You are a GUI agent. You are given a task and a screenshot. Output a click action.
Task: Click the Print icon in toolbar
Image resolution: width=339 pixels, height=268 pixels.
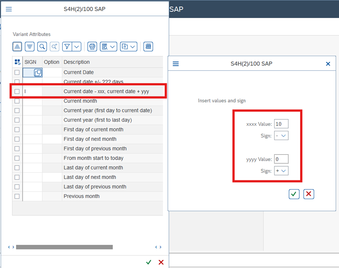coord(92,46)
